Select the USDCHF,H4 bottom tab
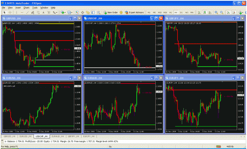Viewport: 247px width, 149px height. 42,136
